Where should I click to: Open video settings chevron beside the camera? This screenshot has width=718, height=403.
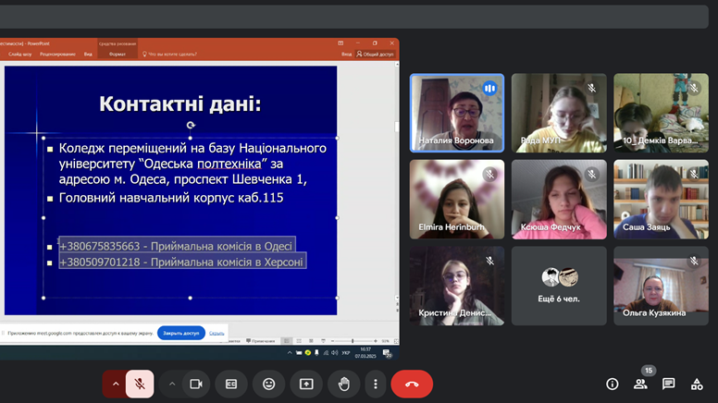pyautogui.click(x=172, y=384)
